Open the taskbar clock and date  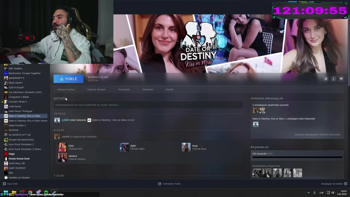[x=342, y=193]
